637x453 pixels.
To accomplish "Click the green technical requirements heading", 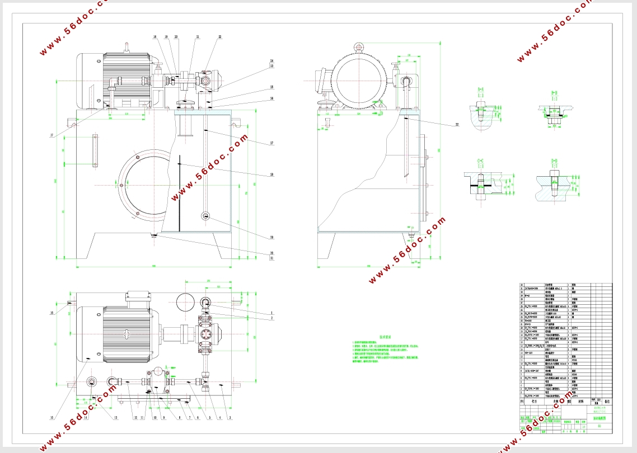I will [385, 337].
